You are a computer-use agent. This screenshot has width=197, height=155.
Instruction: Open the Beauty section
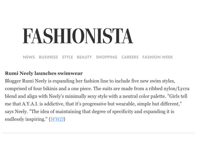(x=84, y=57)
